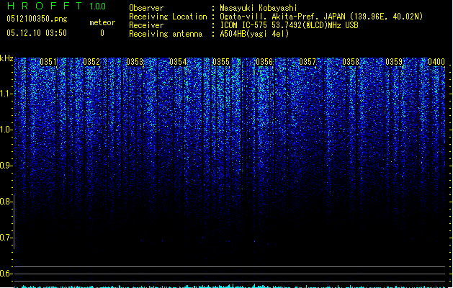
Task: Click the Receiver label
Action: tap(146, 25)
